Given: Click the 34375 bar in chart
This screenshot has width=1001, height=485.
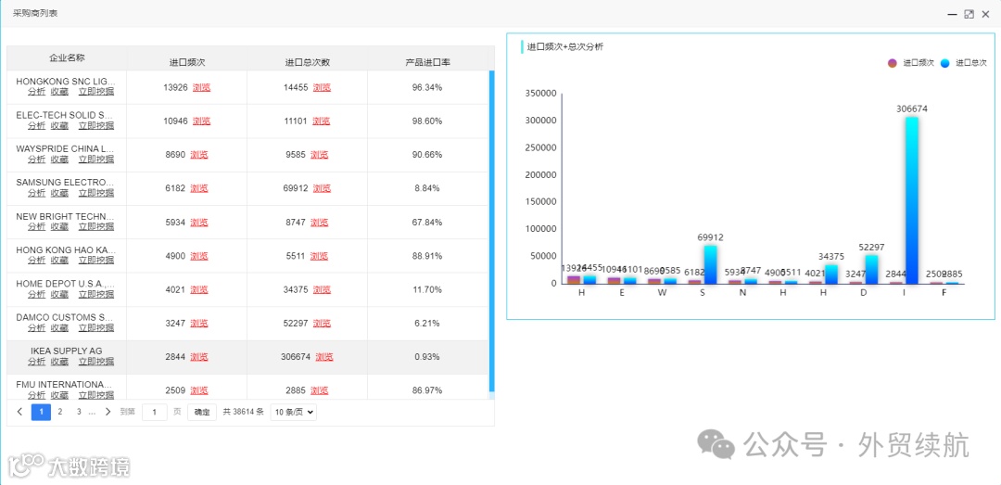Looking at the screenshot, I should pyautogui.click(x=831, y=274).
